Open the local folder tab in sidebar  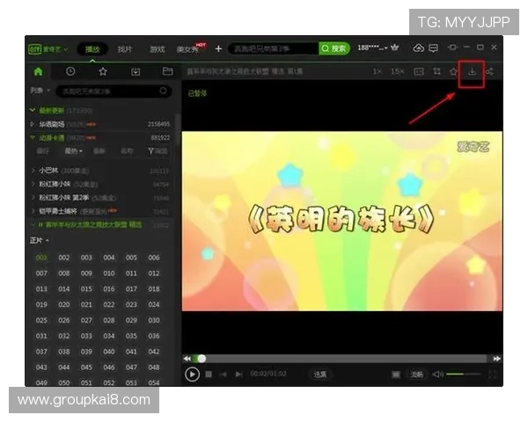pyautogui.click(x=167, y=71)
